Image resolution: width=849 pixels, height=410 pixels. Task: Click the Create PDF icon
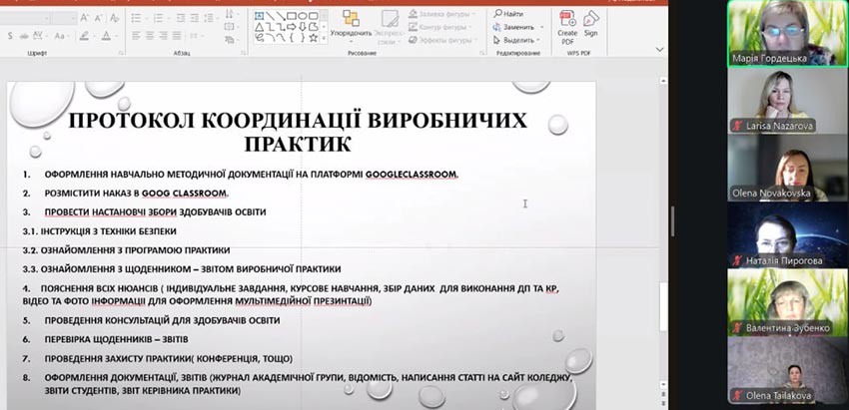567,22
